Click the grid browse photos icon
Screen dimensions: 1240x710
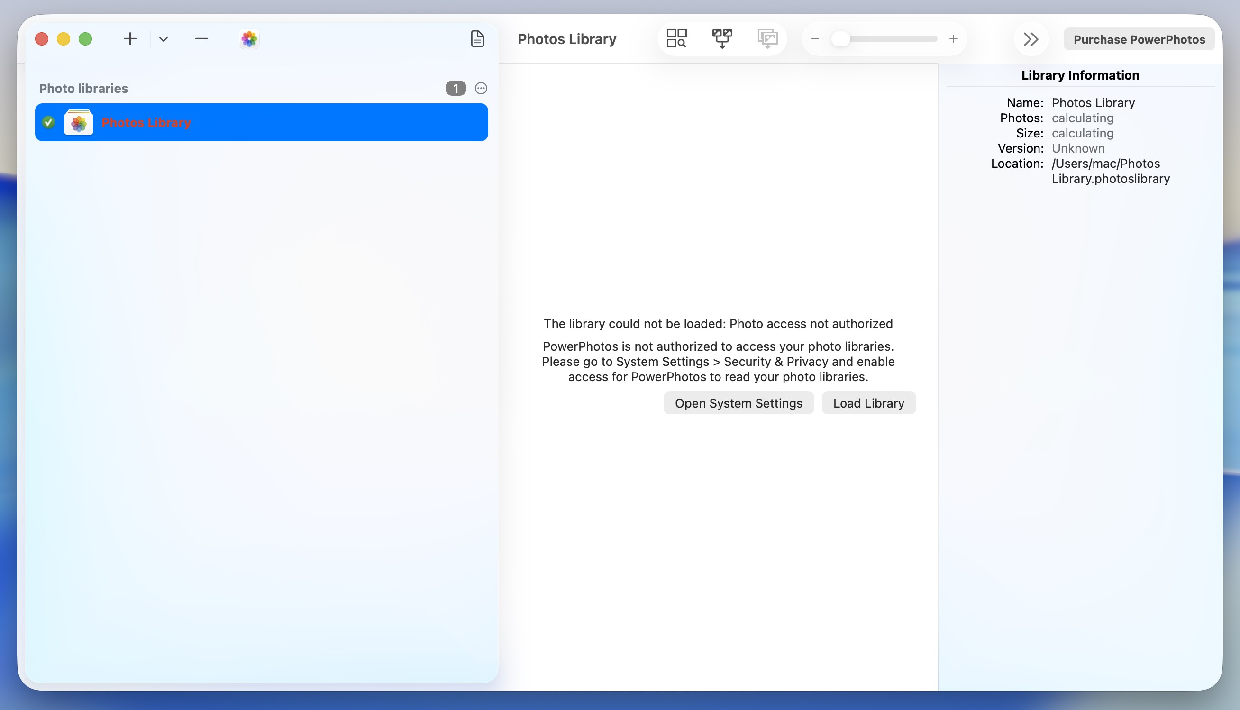(676, 38)
